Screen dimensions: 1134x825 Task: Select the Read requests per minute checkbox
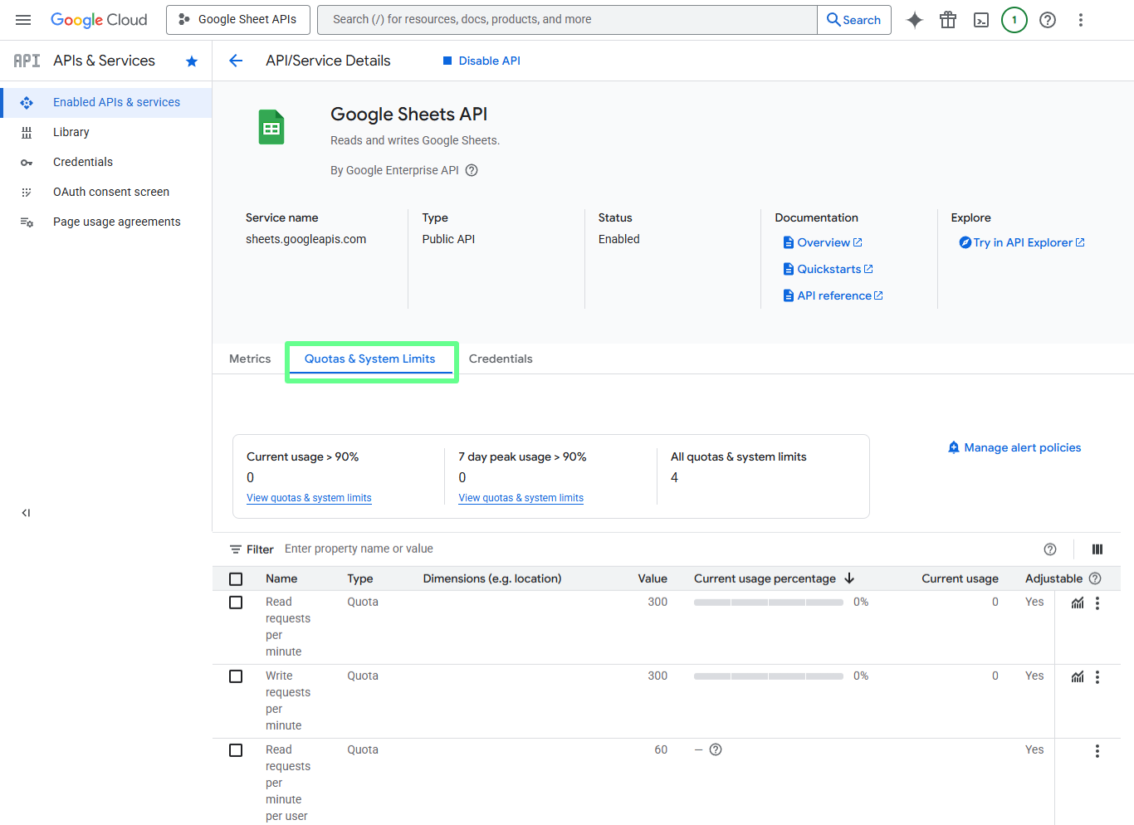tap(236, 602)
